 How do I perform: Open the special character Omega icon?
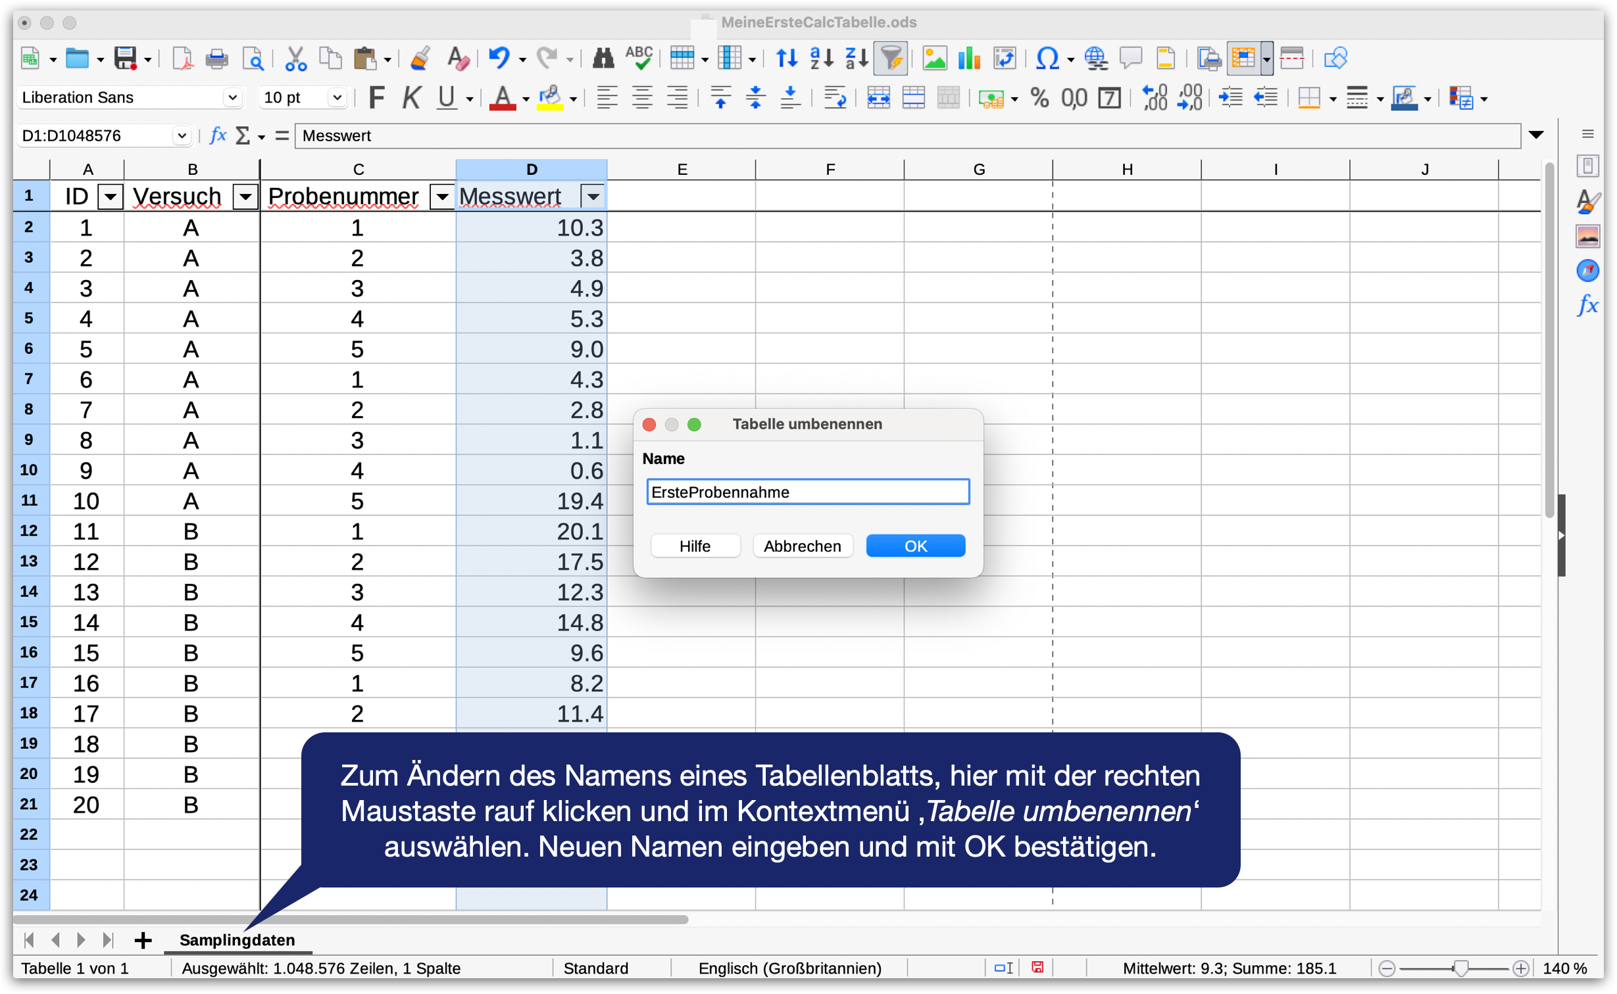(1046, 59)
